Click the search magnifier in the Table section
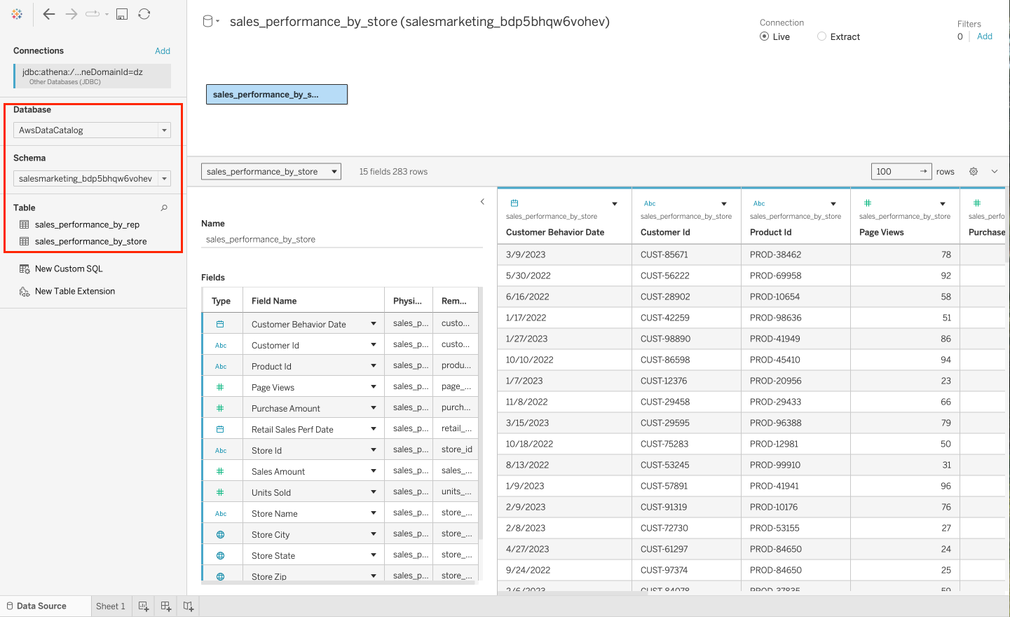The image size is (1010, 617). (x=163, y=208)
